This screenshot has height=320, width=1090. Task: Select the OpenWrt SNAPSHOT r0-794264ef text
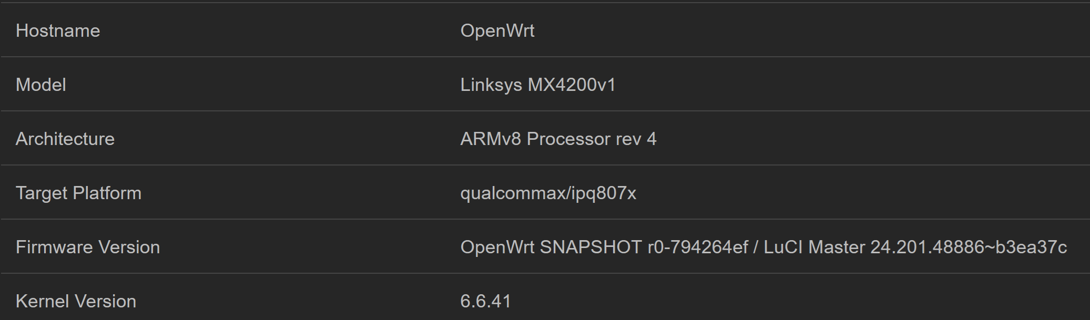[x=604, y=247]
